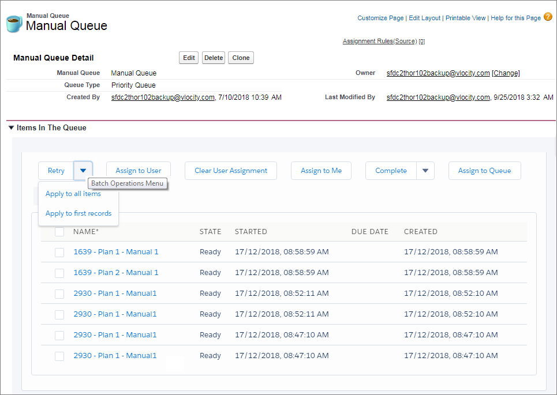
Task: Click the Delete button
Action: coord(214,58)
